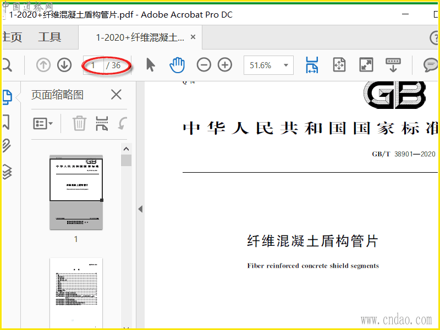The width and height of the screenshot is (440, 330).
Task: Switch to the 主页 tab
Action: click(x=12, y=37)
